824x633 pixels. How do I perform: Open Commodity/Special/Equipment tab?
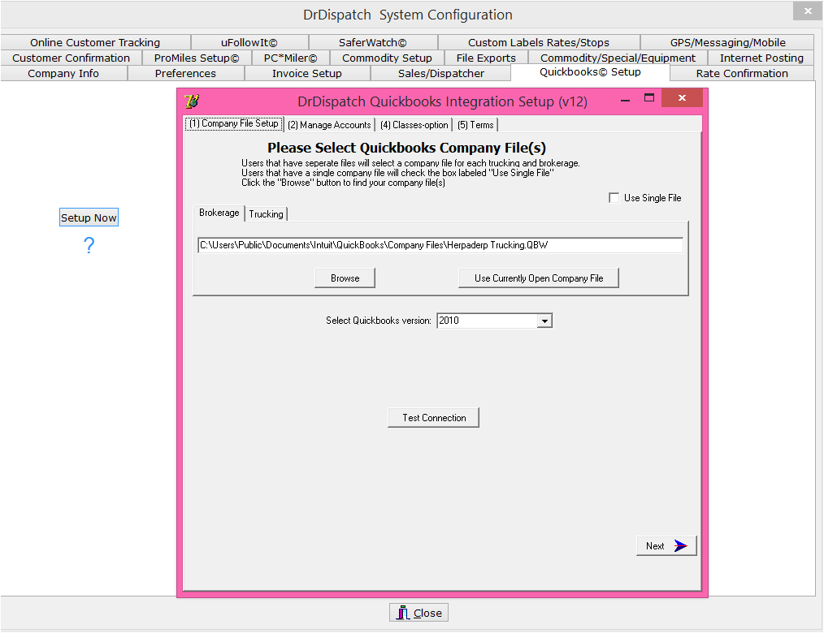coord(618,58)
